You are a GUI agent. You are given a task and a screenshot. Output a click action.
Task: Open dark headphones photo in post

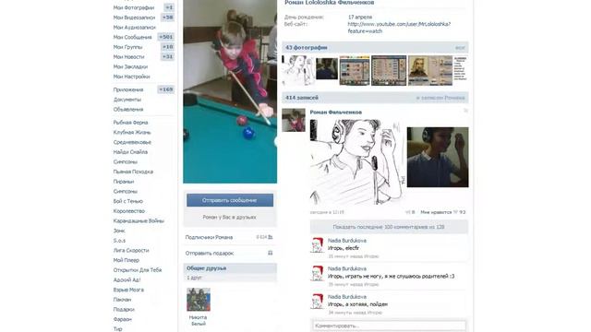tap(438, 157)
